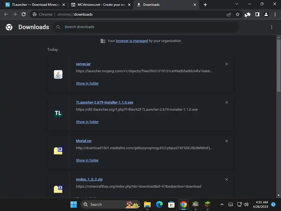The image size is (281, 211).
Task: Show server.jar in folder
Action: point(87,84)
